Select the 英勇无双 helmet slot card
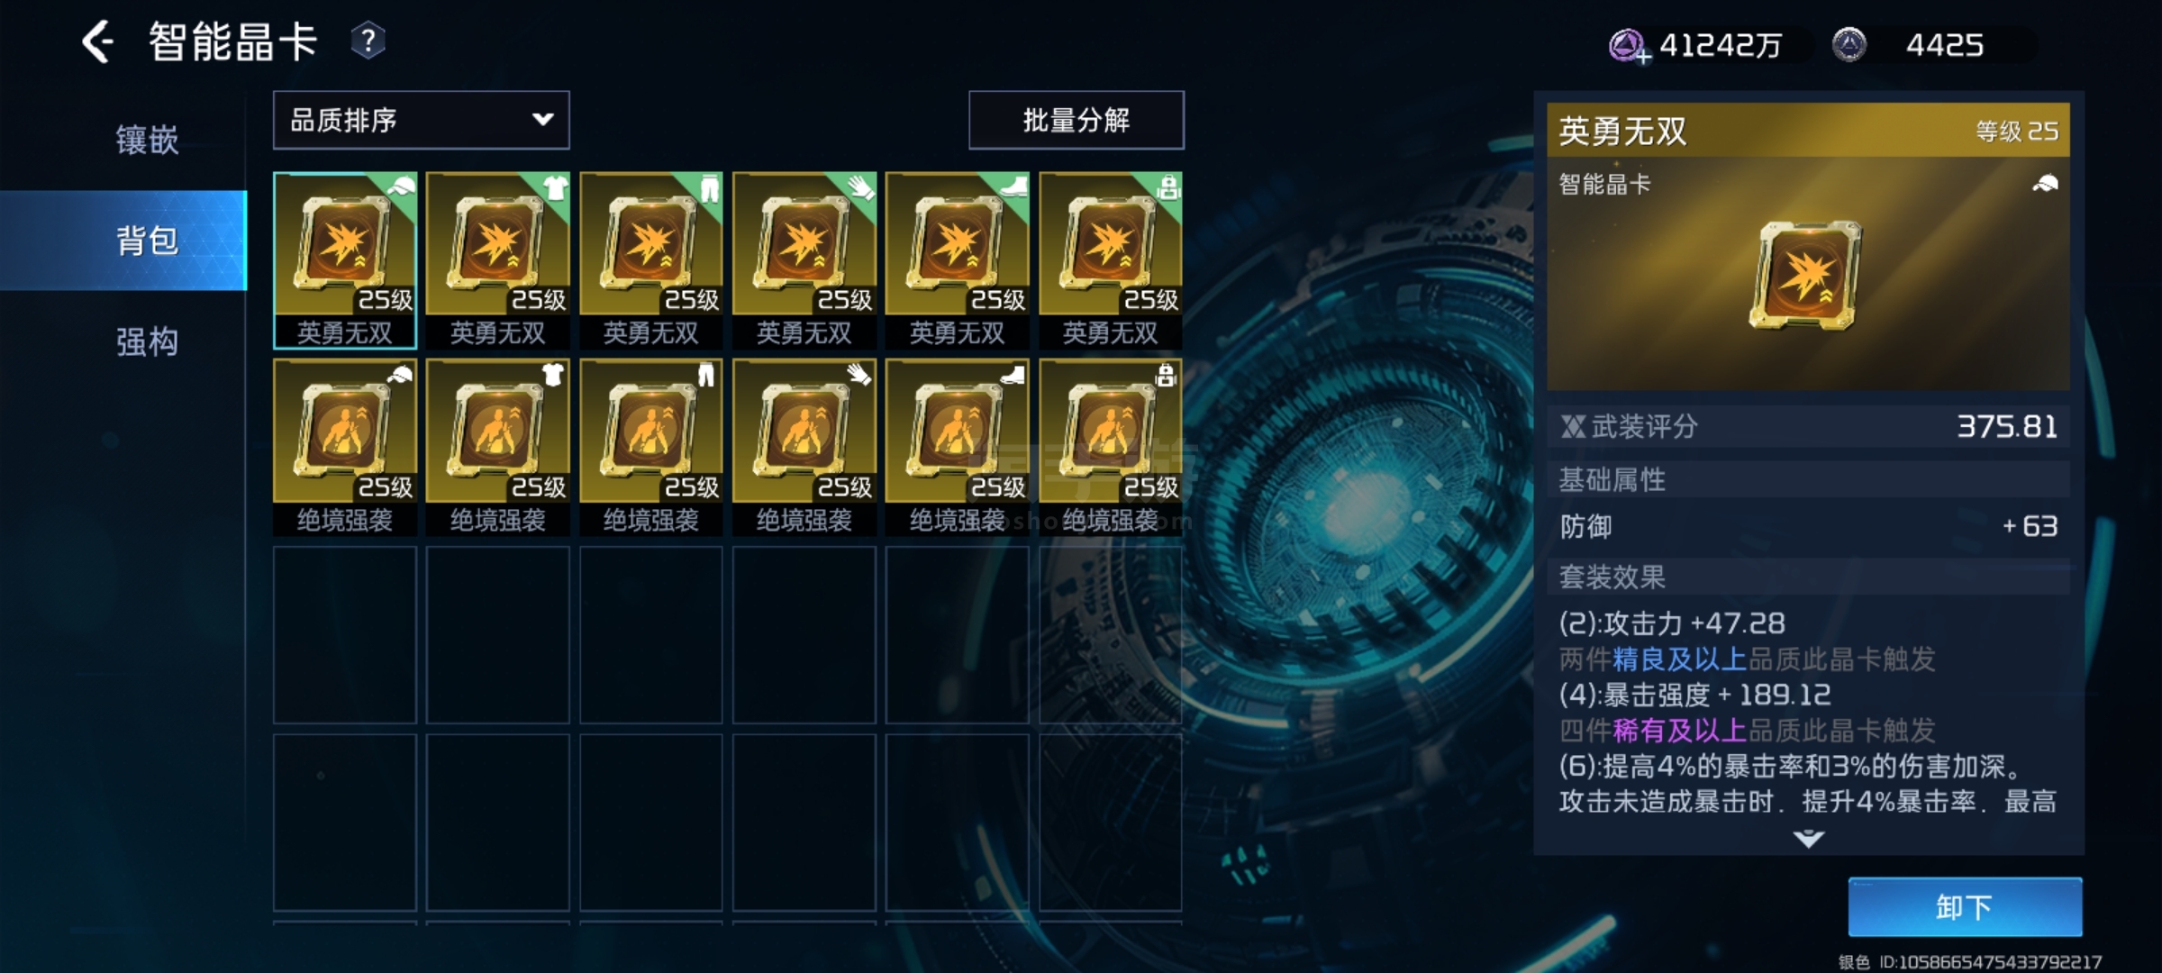2162x973 pixels. point(345,260)
